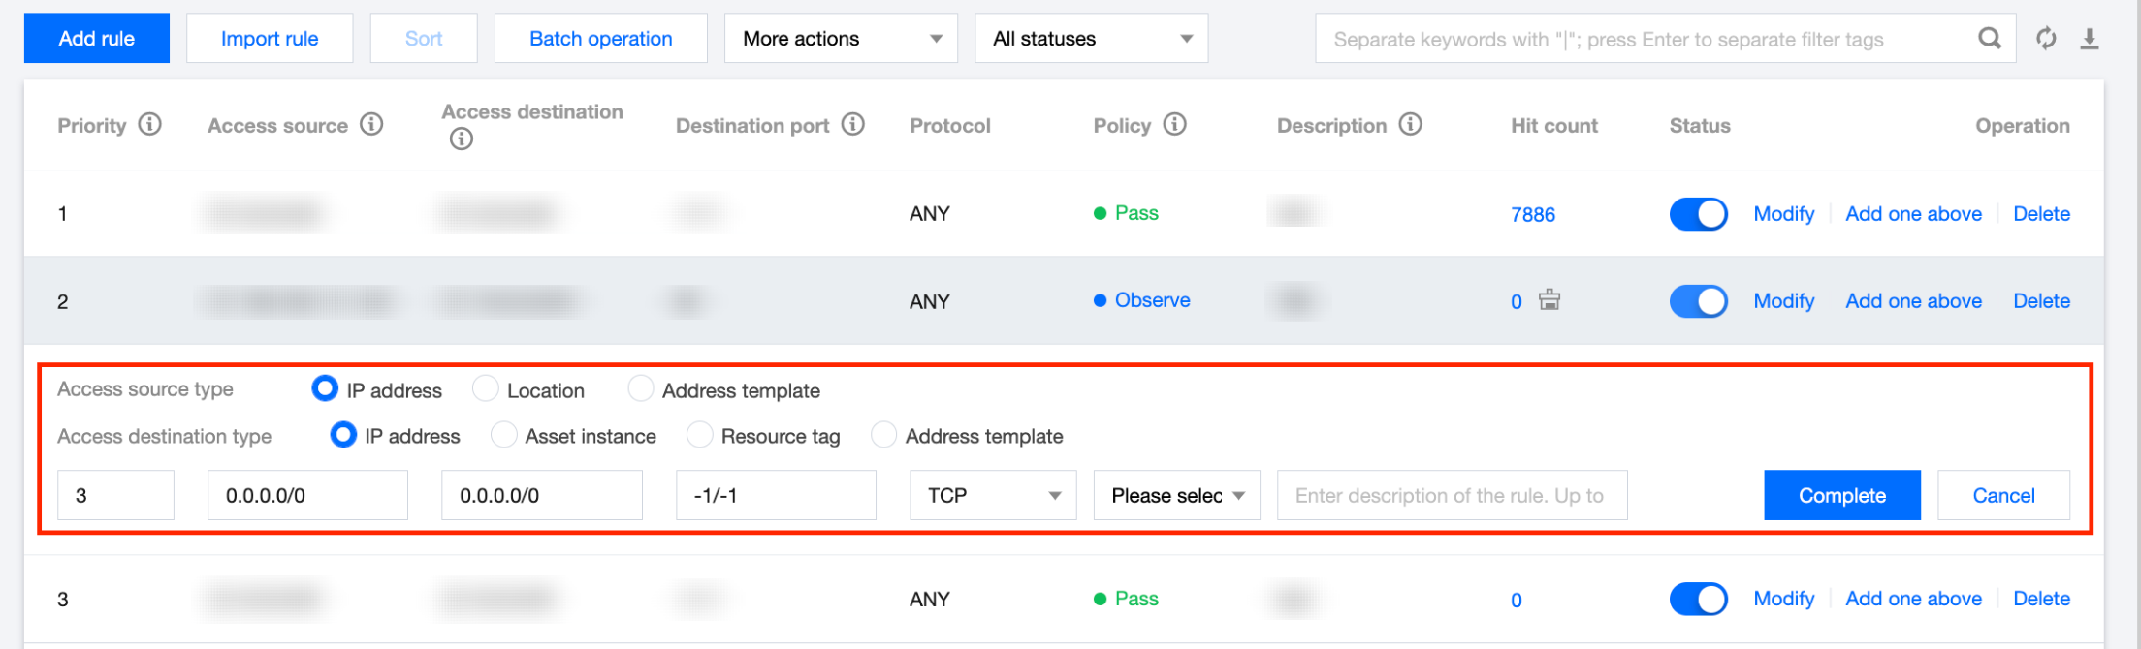Screen dimensions: 2141x649
Task: Click the Batch operation button
Action: tap(600, 39)
